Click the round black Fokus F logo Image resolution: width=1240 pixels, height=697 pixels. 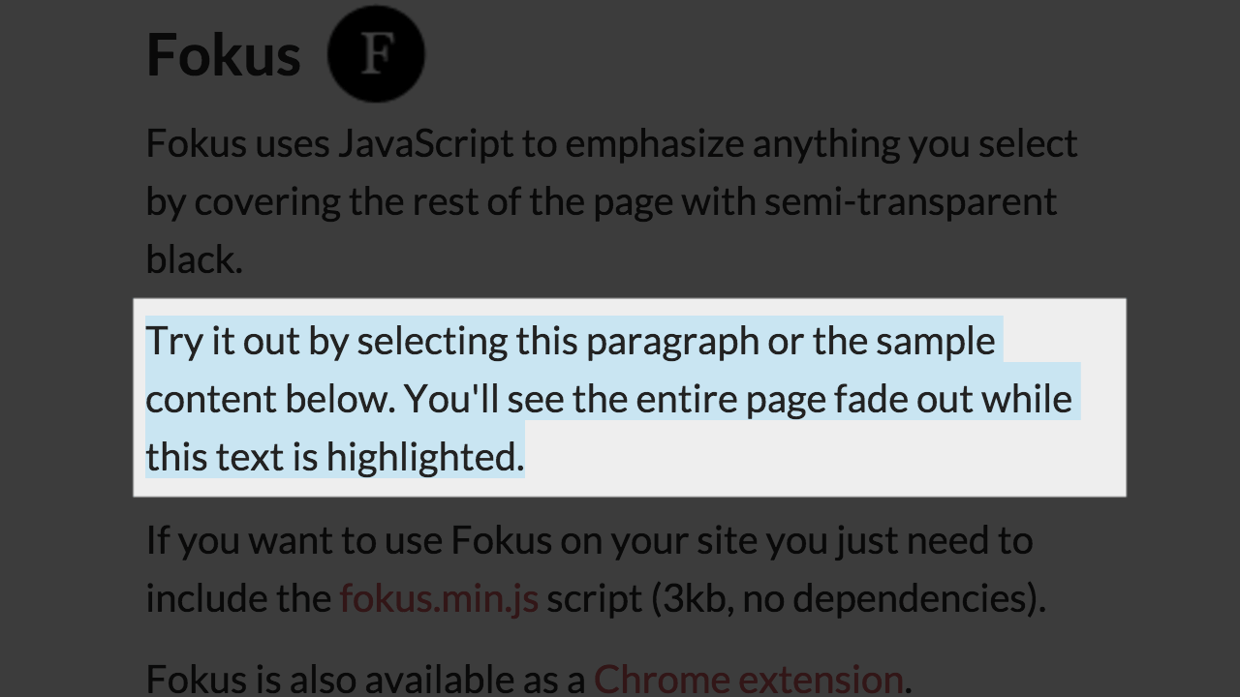pos(376,53)
